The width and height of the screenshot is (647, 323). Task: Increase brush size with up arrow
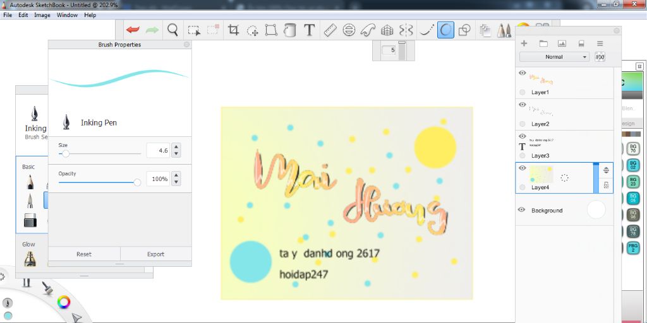tap(176, 147)
